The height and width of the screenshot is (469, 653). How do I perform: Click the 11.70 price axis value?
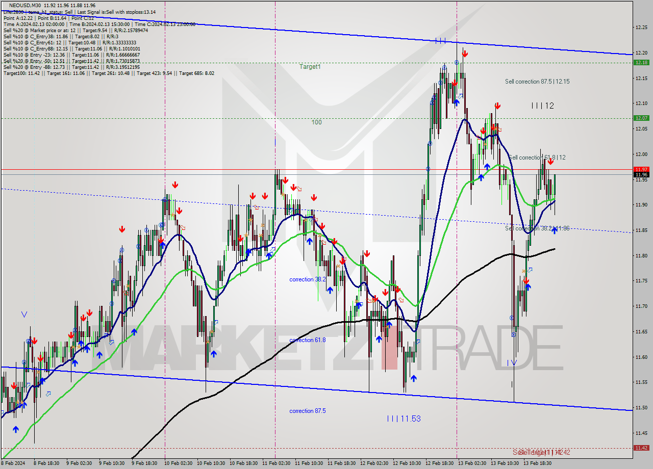tap(641, 306)
